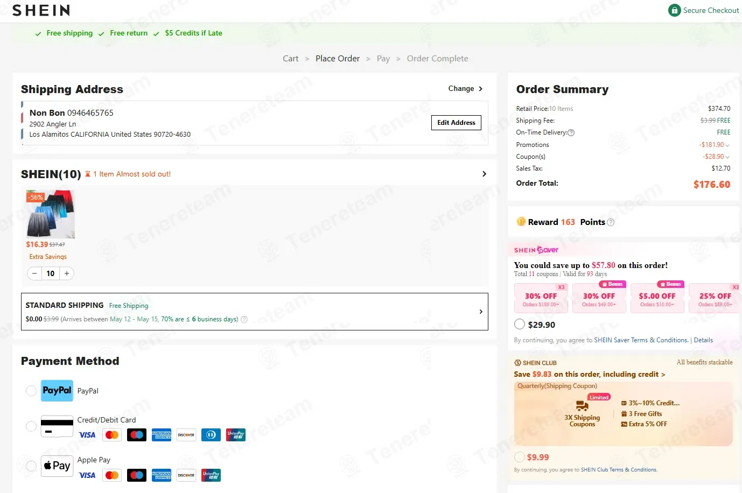This screenshot has height=493, width=742.
Task: Click the American Express logo under Credit/Debit Card
Action: [x=162, y=435]
